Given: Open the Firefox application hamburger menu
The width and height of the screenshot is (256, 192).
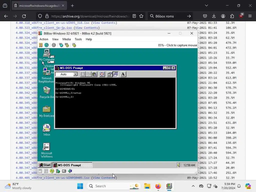Looking at the screenshot, I should pos(250,16).
